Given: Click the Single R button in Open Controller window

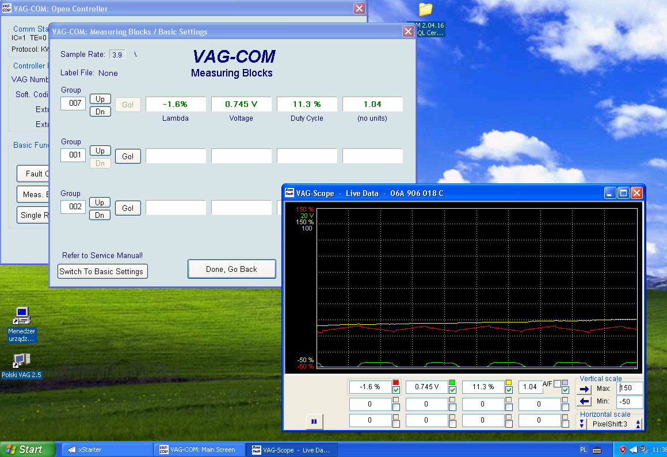Looking at the screenshot, I should pyautogui.click(x=33, y=215).
